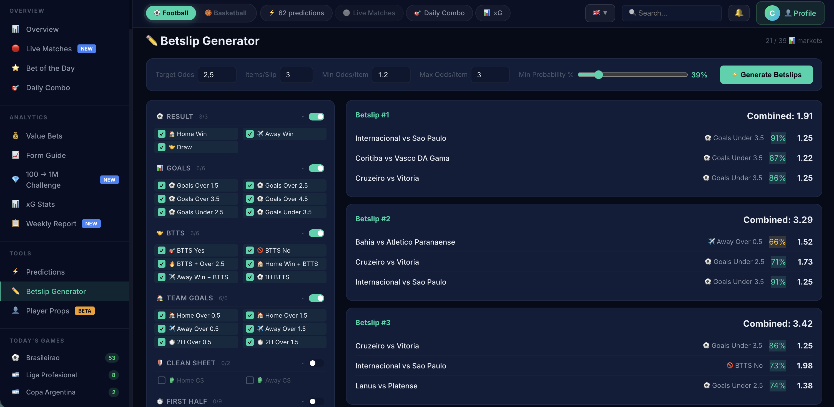The image size is (834, 407).
Task: Open the language flag dropdown
Action: pyautogui.click(x=600, y=13)
